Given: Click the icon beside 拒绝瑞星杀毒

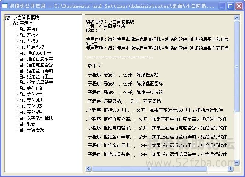Looking at the screenshot, I should coord(22,82).
